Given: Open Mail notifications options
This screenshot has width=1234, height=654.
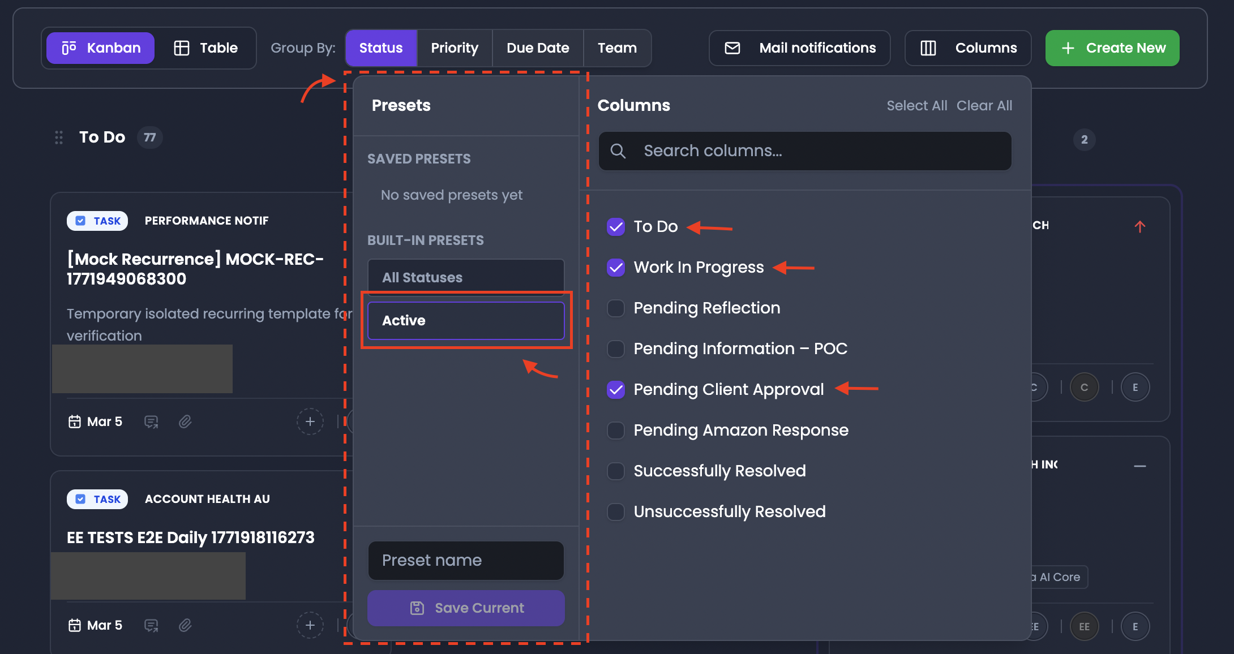Looking at the screenshot, I should [800, 48].
